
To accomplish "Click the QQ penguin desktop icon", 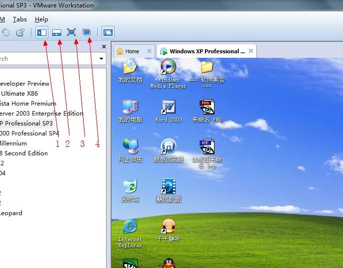I will pyautogui.click(x=169, y=263).
